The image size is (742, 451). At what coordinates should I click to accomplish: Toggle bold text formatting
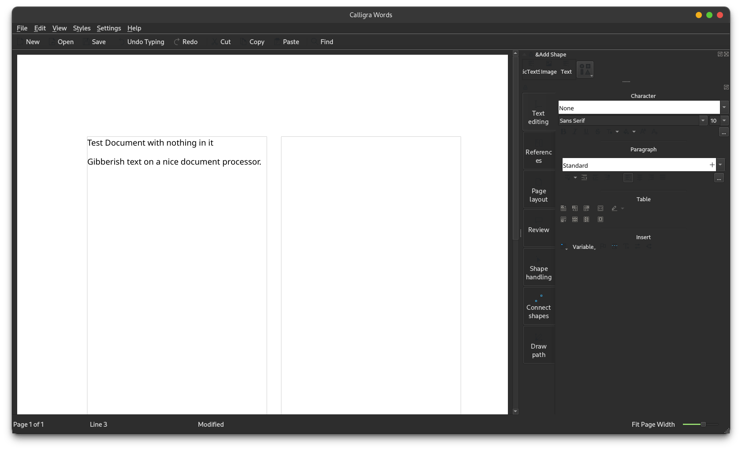tap(563, 132)
